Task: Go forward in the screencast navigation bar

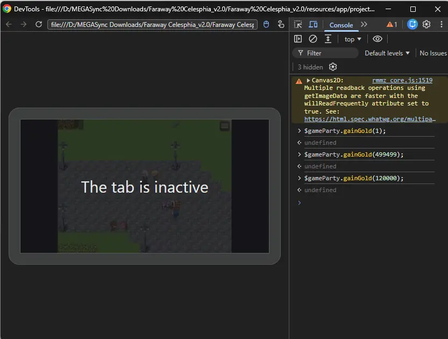Action: (24, 25)
